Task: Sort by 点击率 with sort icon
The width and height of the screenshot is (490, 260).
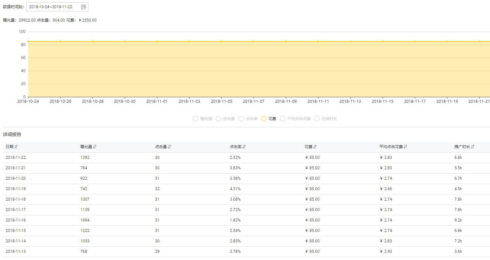Action: point(244,147)
